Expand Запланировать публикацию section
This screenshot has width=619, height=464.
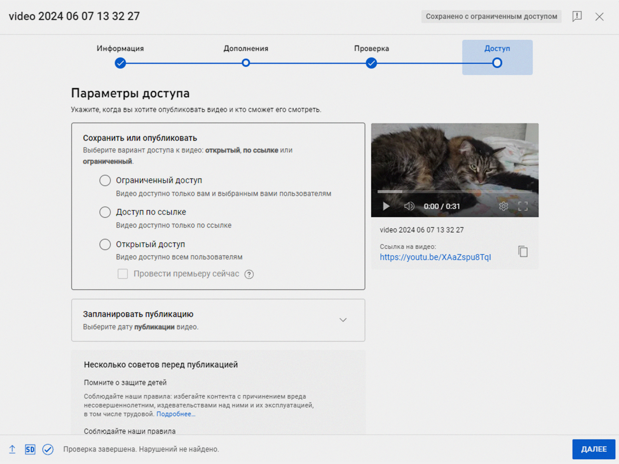point(343,320)
